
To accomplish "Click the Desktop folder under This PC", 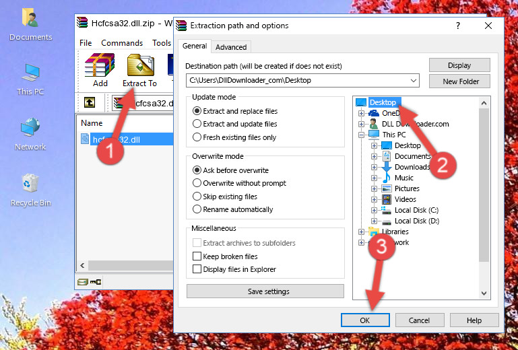I will tap(408, 145).
